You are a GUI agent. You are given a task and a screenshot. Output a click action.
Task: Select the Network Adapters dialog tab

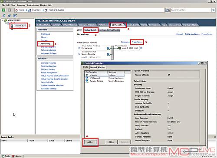click(98, 67)
